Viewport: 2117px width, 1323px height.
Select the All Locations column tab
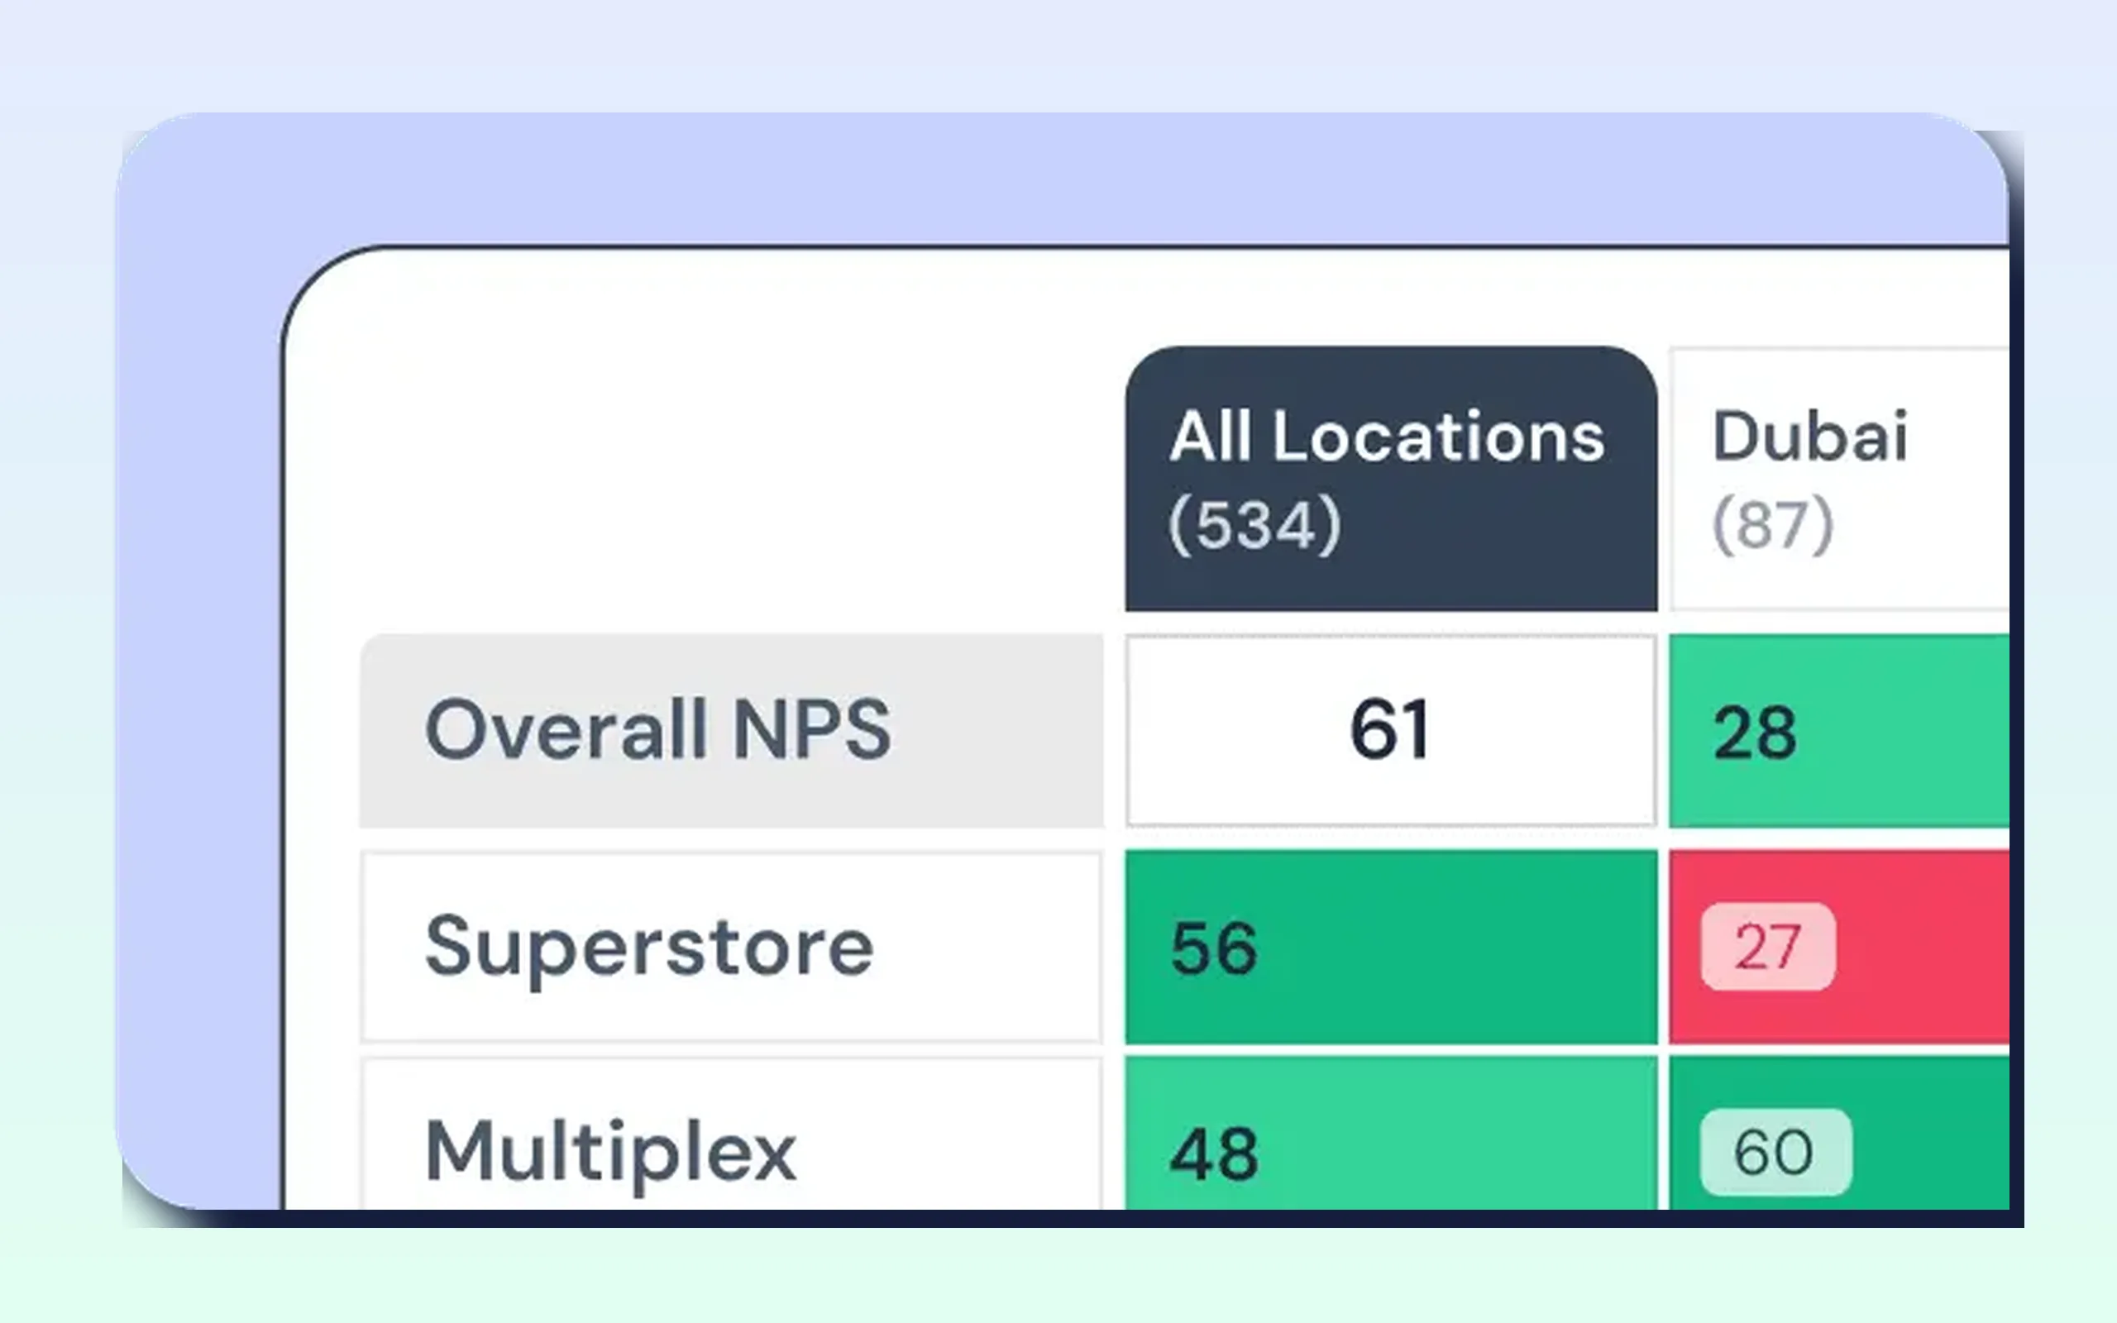(1391, 479)
